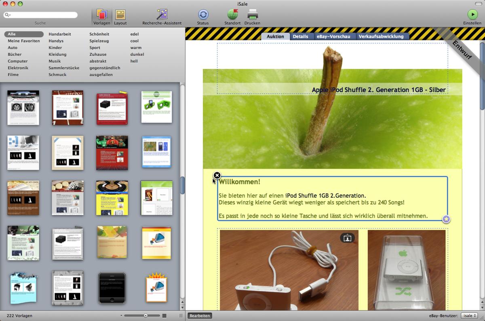
Task: Select the abstrakt style tag
Action: [98, 61]
